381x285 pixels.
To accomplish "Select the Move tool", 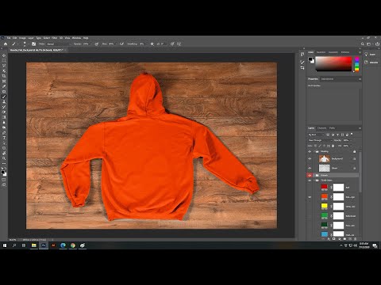I will click(4, 55).
